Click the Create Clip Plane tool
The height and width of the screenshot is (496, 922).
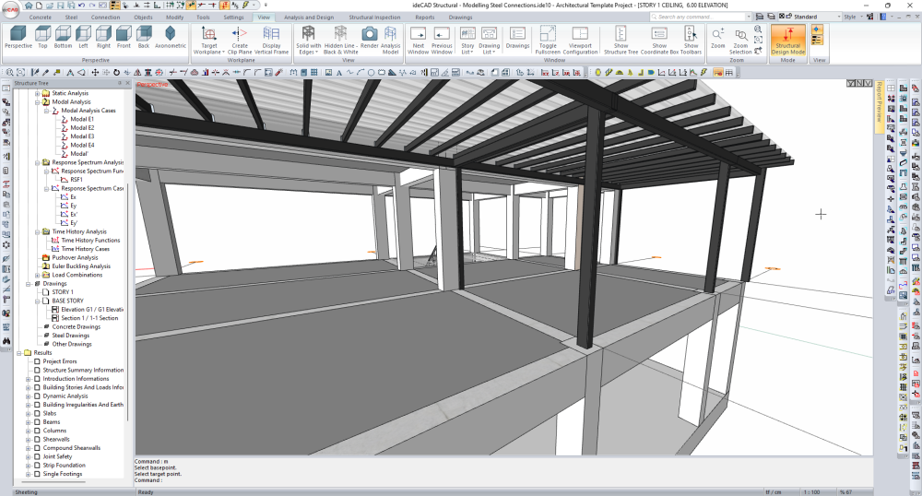click(x=240, y=37)
